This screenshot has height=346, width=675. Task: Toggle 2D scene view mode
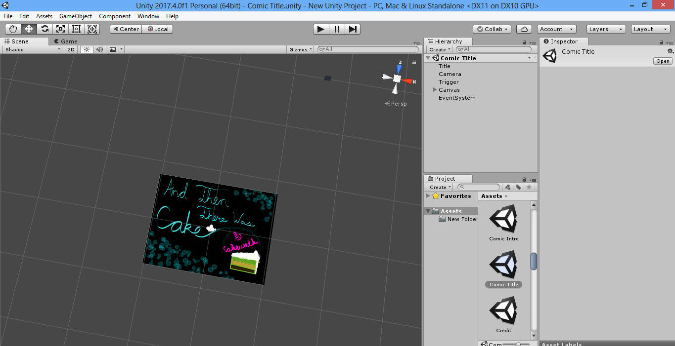click(x=71, y=49)
